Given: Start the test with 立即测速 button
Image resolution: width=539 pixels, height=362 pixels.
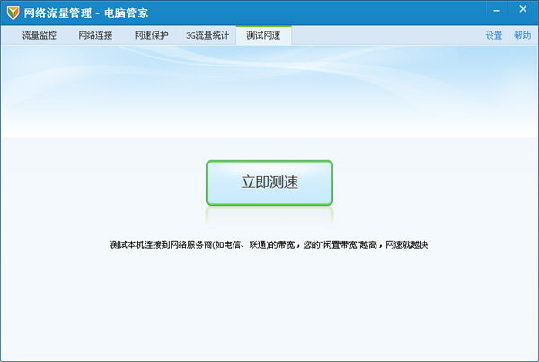Looking at the screenshot, I should point(269,182).
